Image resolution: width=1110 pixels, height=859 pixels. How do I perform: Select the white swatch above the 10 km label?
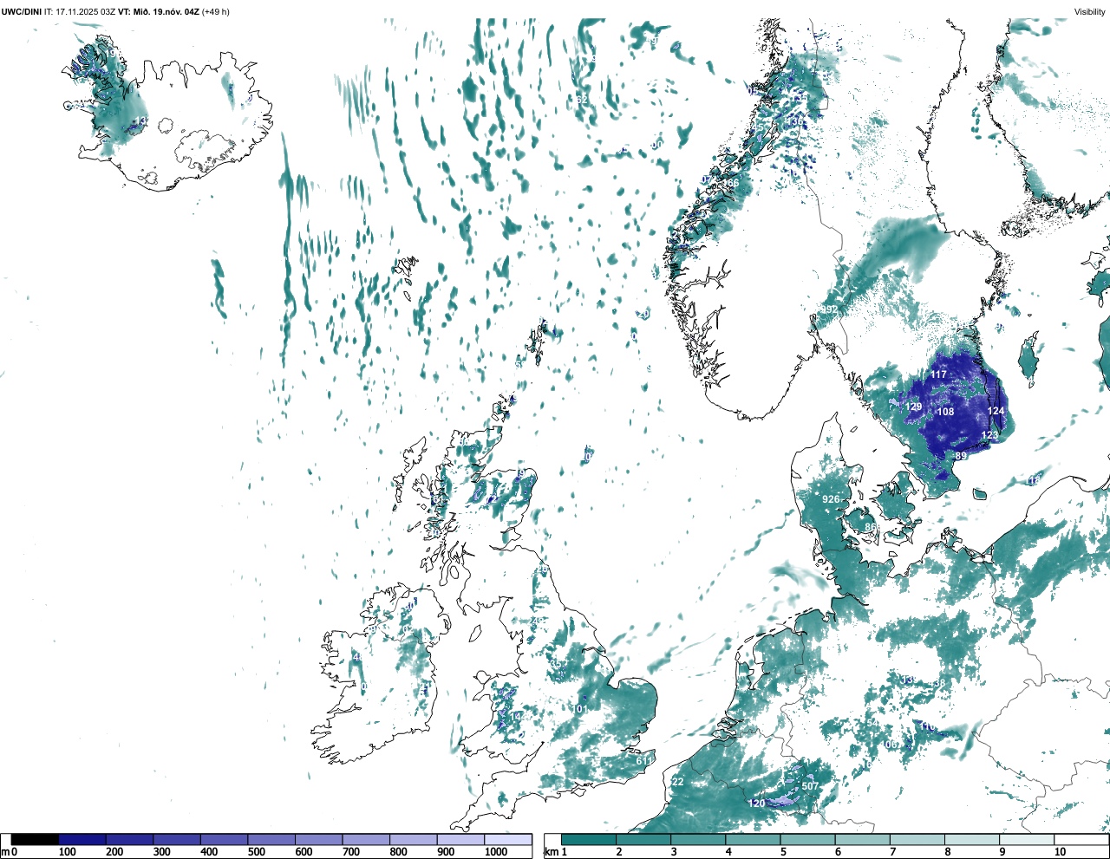[1082, 840]
